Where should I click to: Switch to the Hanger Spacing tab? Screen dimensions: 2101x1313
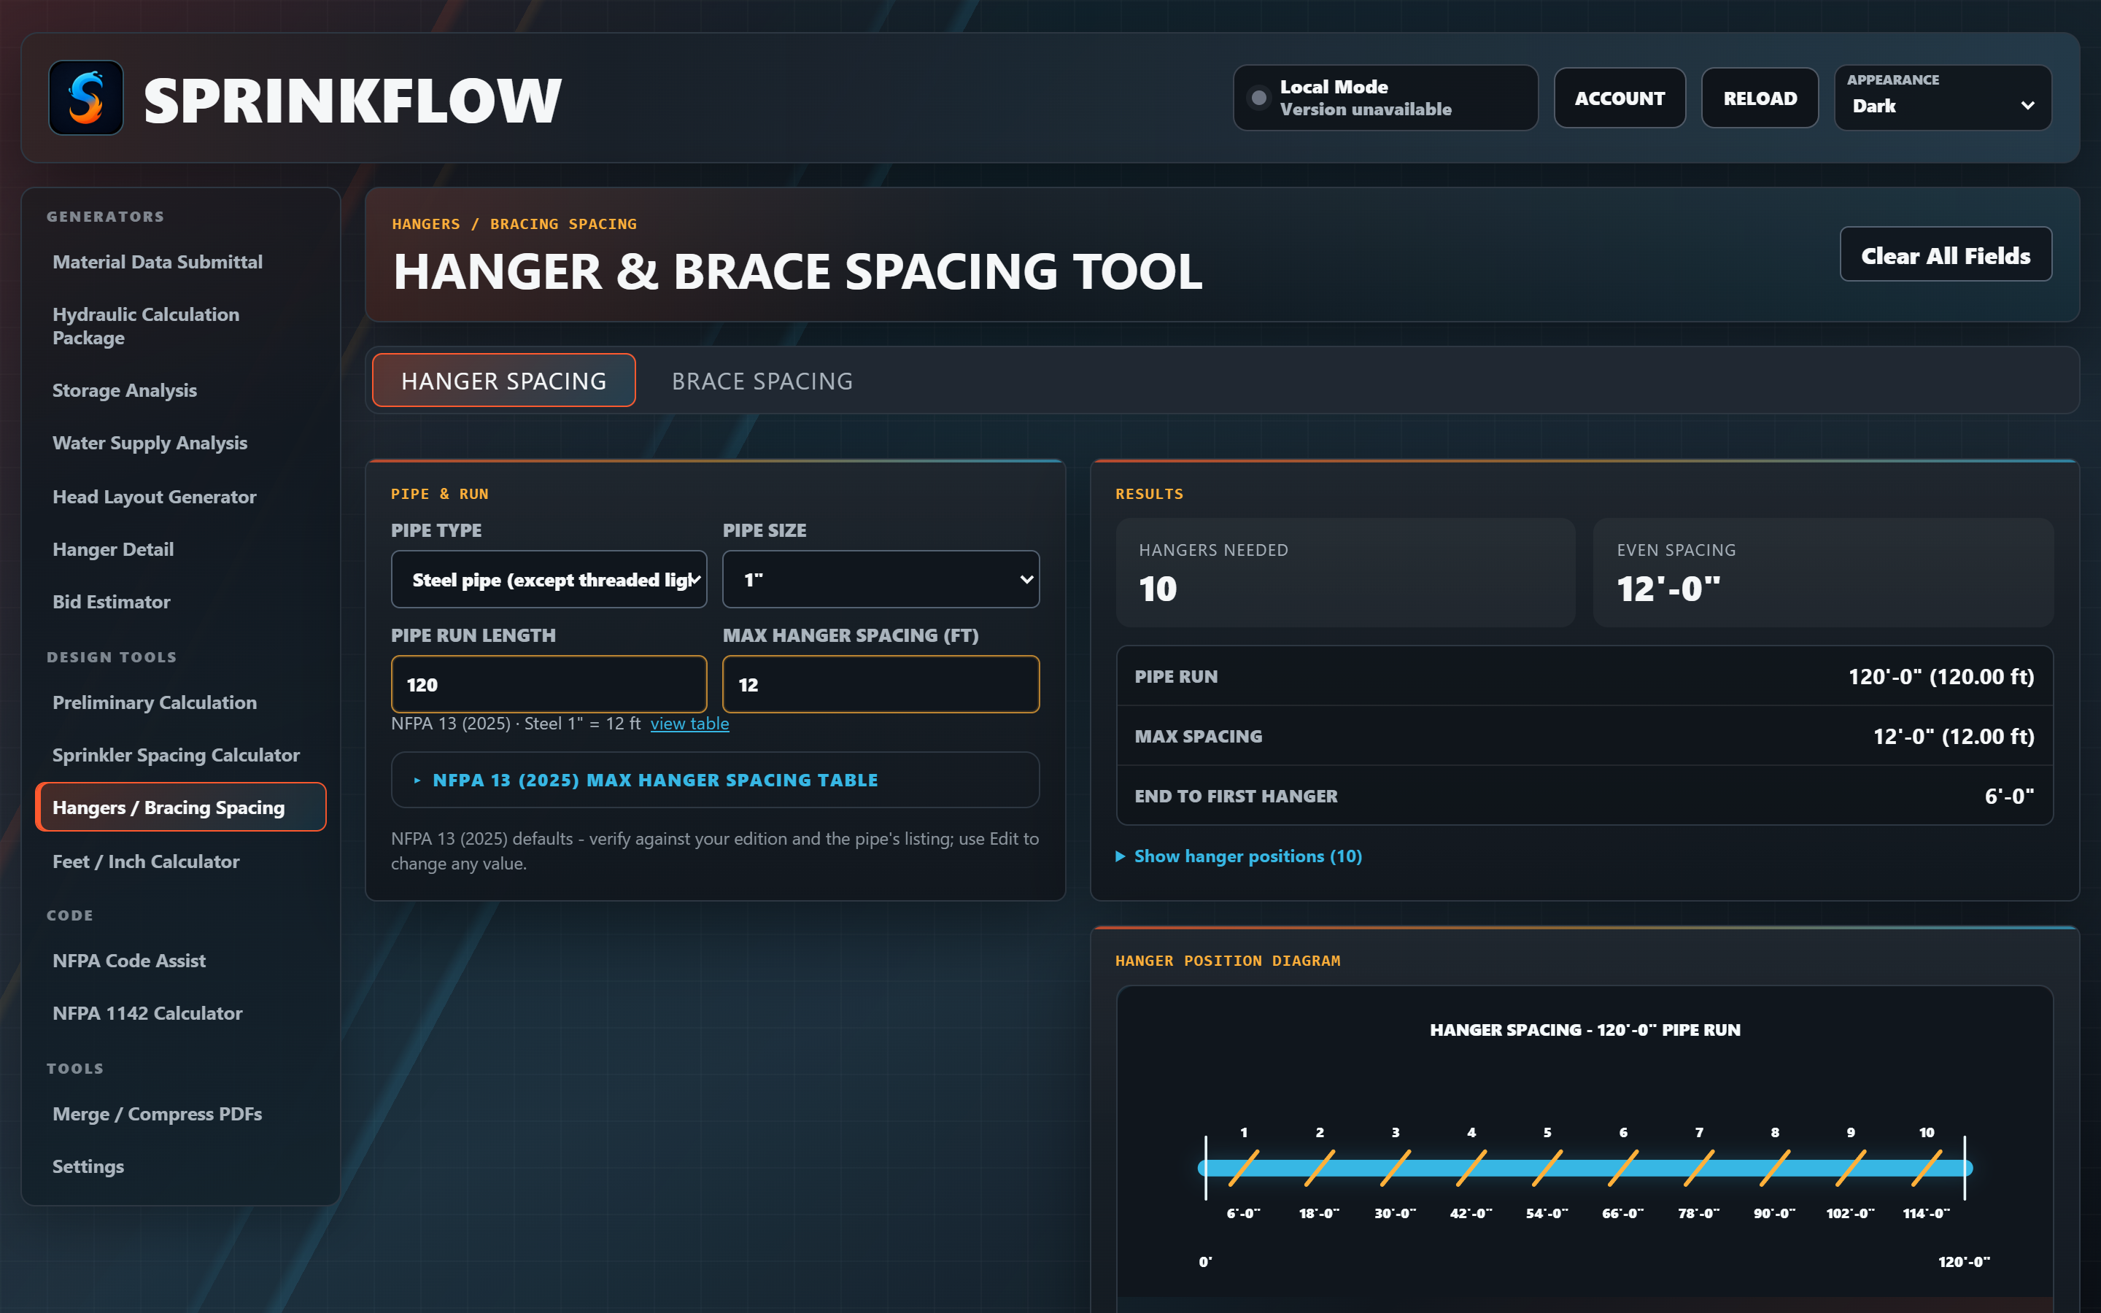[x=503, y=380]
